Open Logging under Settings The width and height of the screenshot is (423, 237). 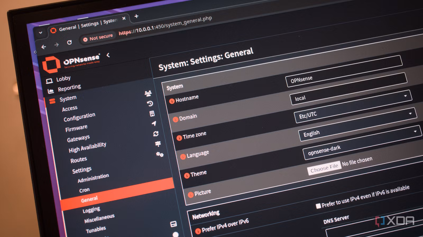point(91,210)
